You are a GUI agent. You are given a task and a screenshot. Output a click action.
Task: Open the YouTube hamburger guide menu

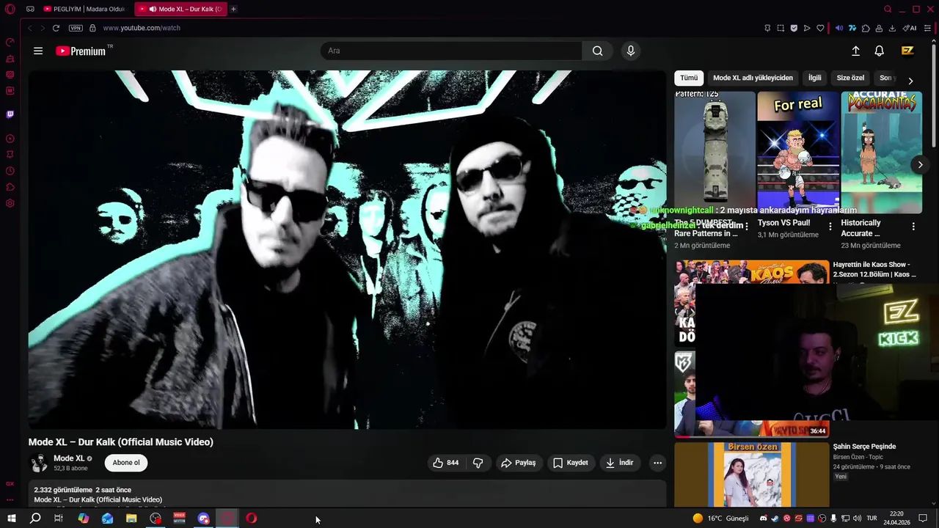coord(38,51)
